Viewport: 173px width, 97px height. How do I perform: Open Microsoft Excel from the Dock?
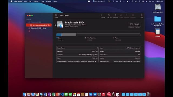click(54, 94)
